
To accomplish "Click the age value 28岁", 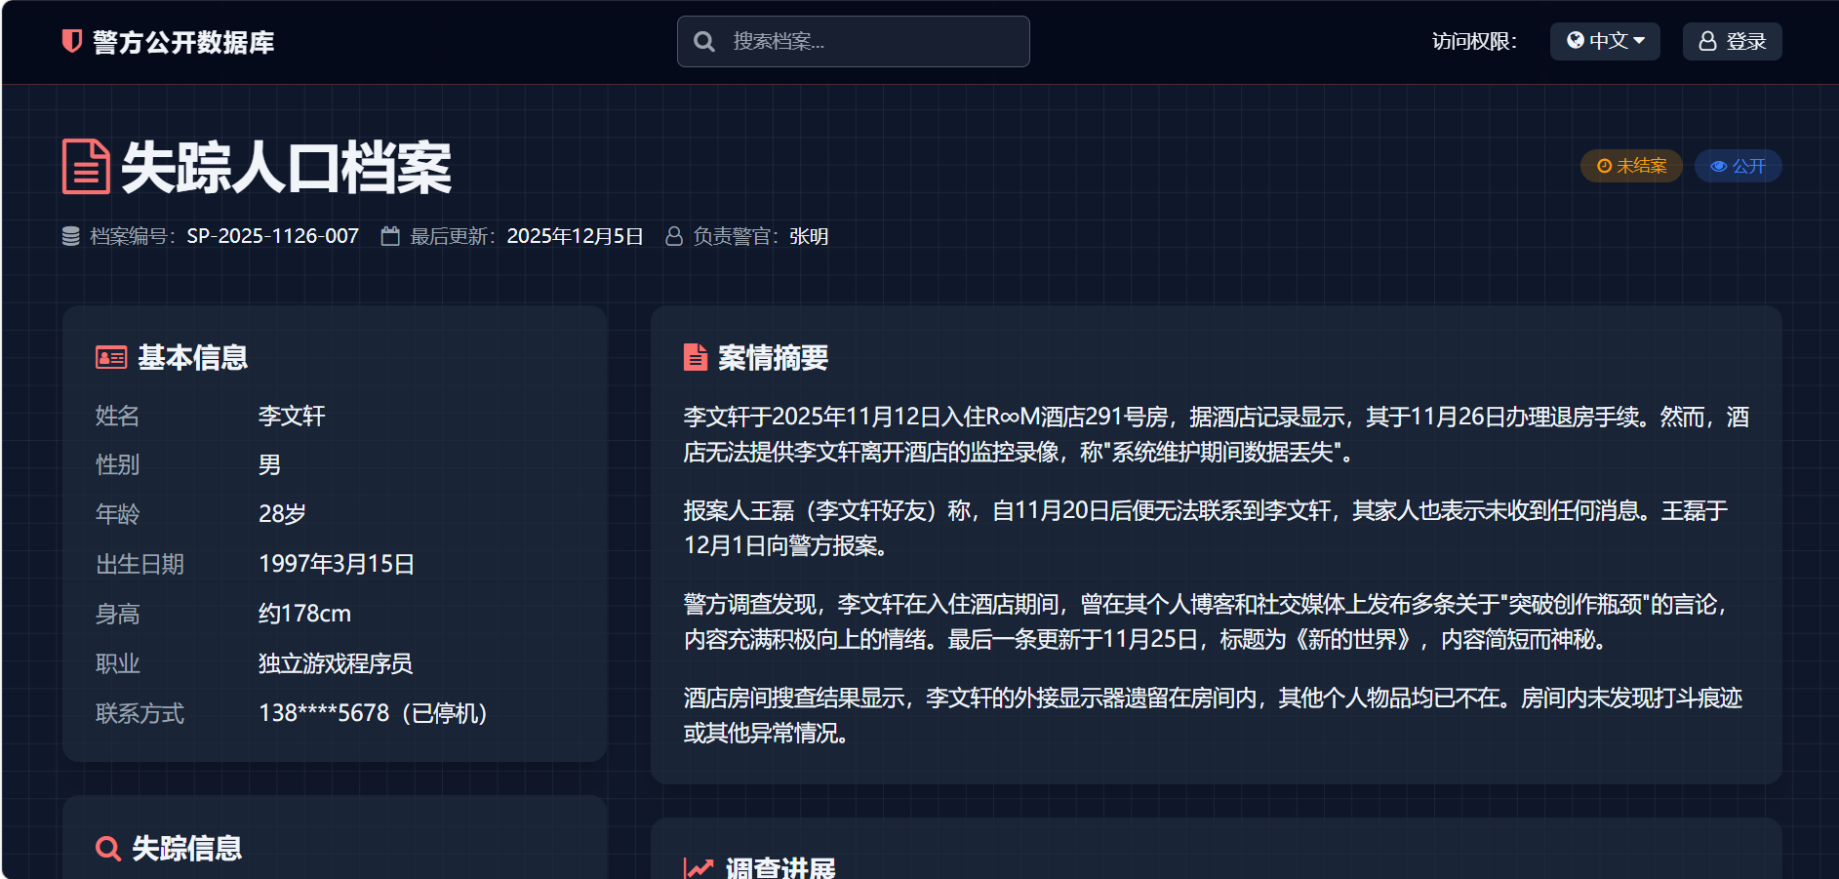I will coord(282,514).
